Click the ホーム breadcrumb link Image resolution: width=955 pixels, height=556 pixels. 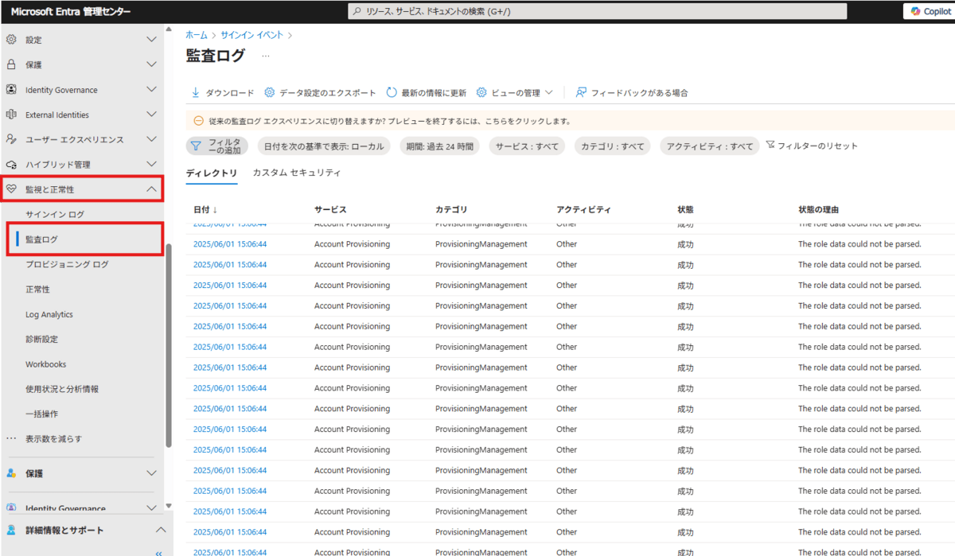coord(196,35)
